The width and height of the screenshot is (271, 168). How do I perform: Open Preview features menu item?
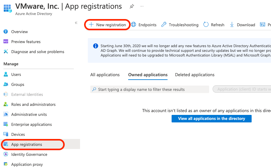(26, 42)
